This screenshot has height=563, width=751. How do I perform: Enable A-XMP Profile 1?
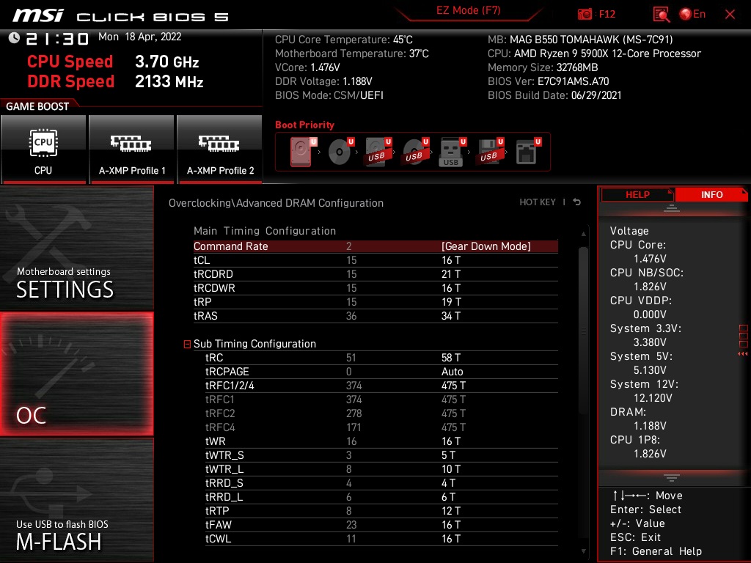point(131,149)
